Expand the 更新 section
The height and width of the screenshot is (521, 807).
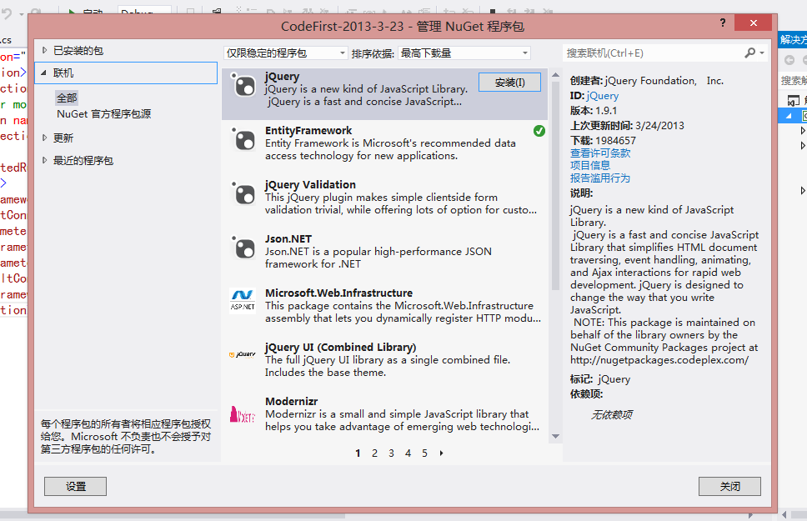(45, 138)
